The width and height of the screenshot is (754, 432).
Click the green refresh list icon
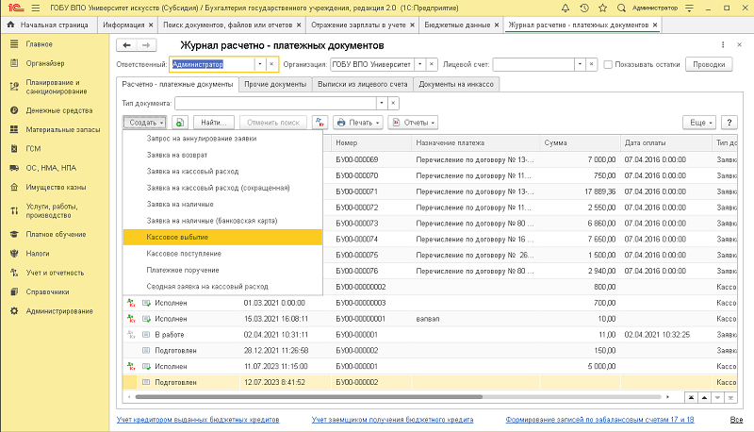point(180,123)
